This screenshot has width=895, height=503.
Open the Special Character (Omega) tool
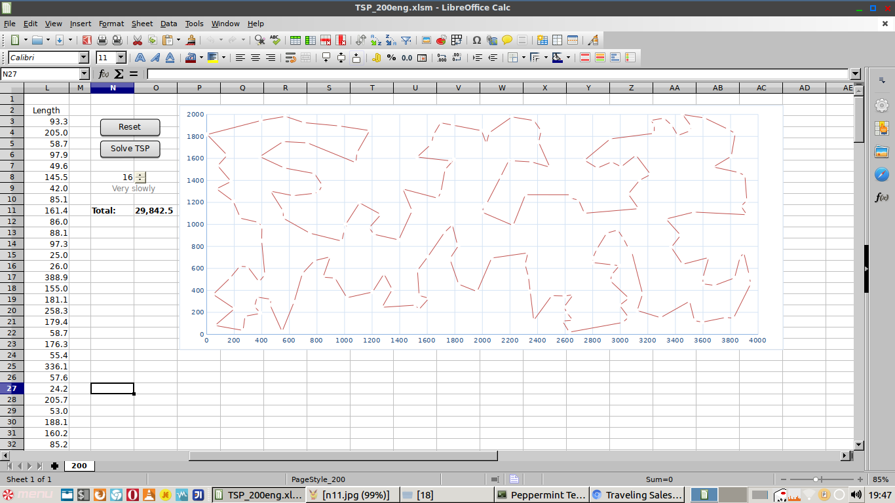pyautogui.click(x=476, y=40)
